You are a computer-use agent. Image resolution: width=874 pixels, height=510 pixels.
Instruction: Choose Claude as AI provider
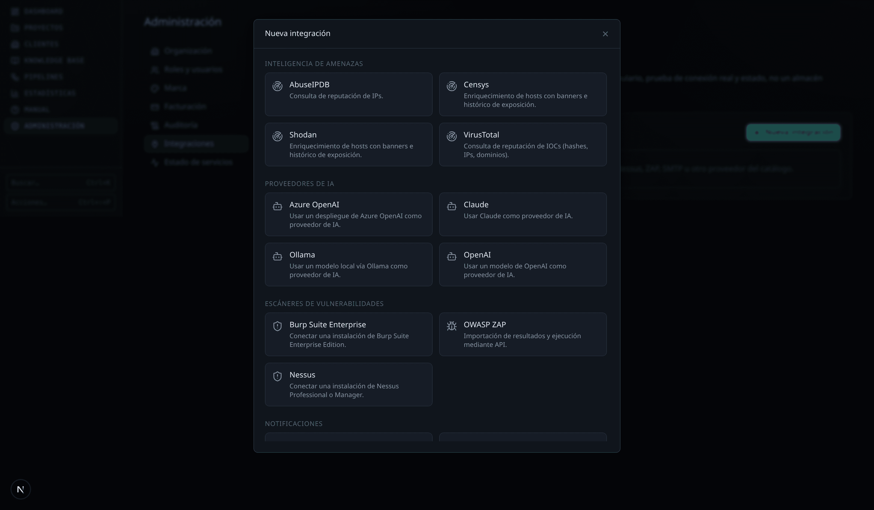point(523,214)
